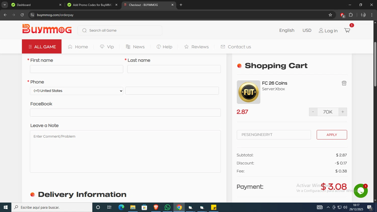Click the FaceBook input field
The width and height of the screenshot is (377, 212).
pos(125,113)
